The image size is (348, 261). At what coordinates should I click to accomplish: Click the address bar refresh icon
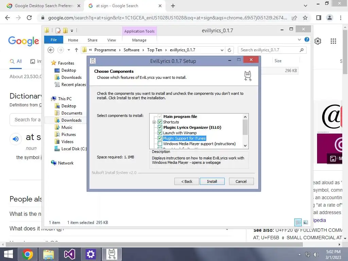pyautogui.click(x=229, y=50)
